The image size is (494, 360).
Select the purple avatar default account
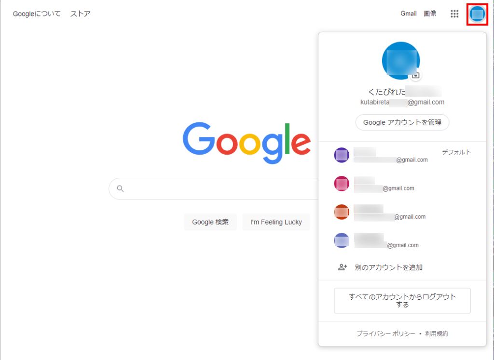click(x=342, y=155)
